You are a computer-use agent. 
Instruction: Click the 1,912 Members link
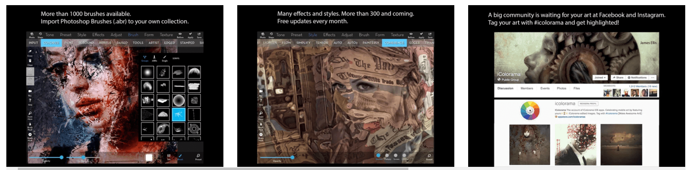tap(643, 86)
